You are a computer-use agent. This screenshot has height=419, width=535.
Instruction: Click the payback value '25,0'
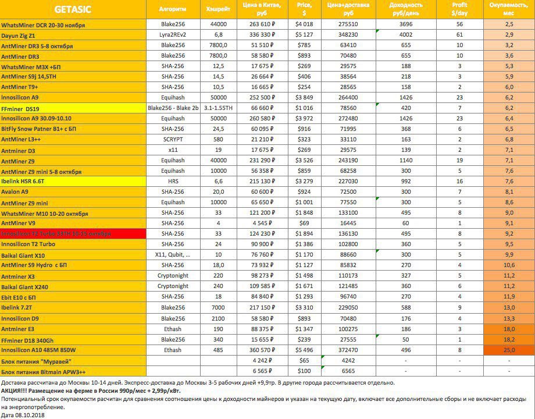(x=509, y=350)
